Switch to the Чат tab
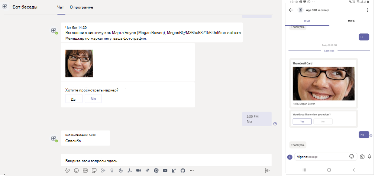The height and width of the screenshot is (177, 375). [61, 7]
